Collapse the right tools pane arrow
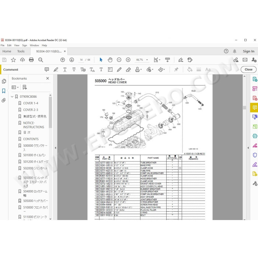 click(248, 148)
